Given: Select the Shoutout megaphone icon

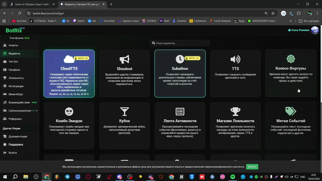Looking at the screenshot, I should click(x=125, y=59).
